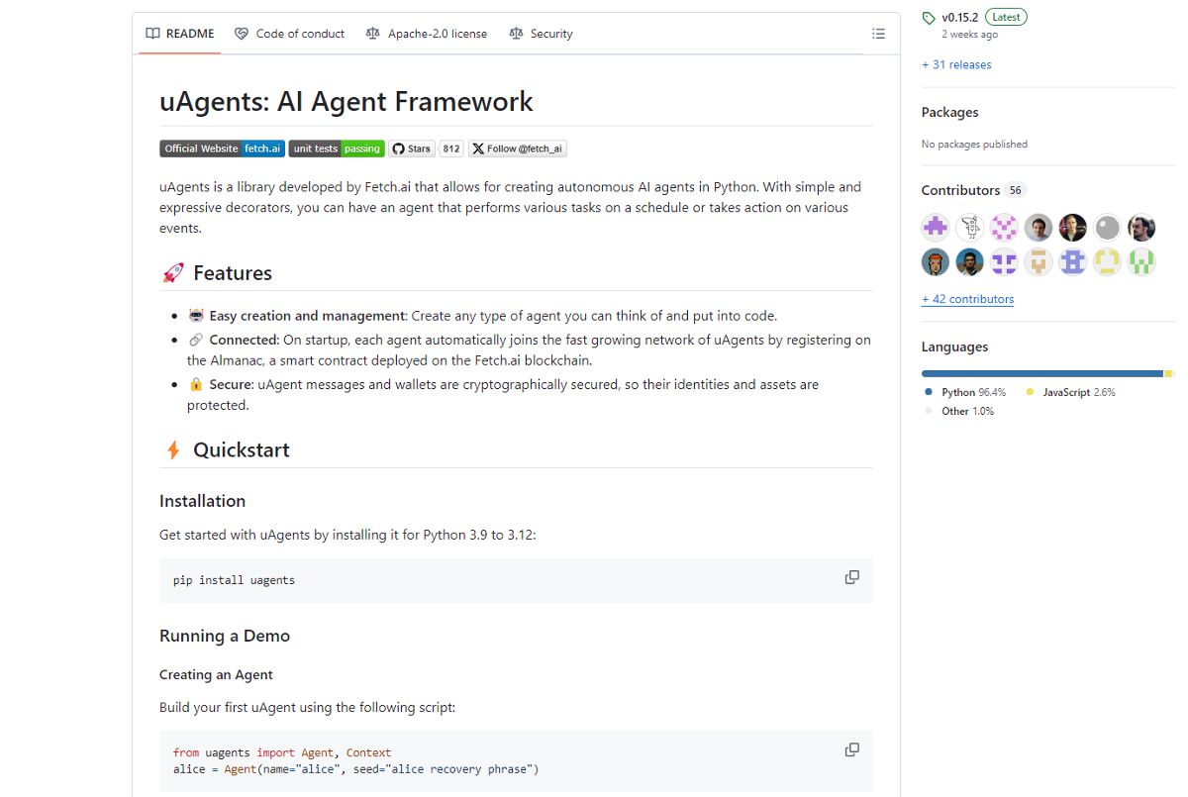Click the unit tests passing badge

[x=336, y=149]
